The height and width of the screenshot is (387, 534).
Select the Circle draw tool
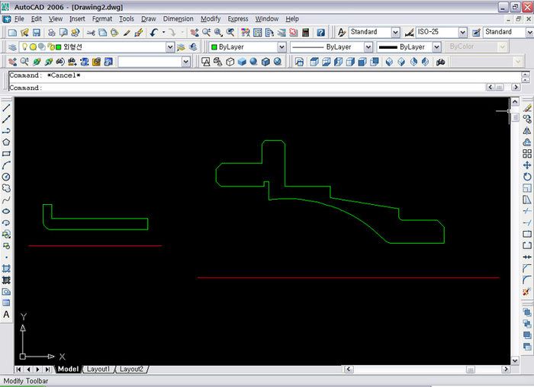[x=6, y=177]
